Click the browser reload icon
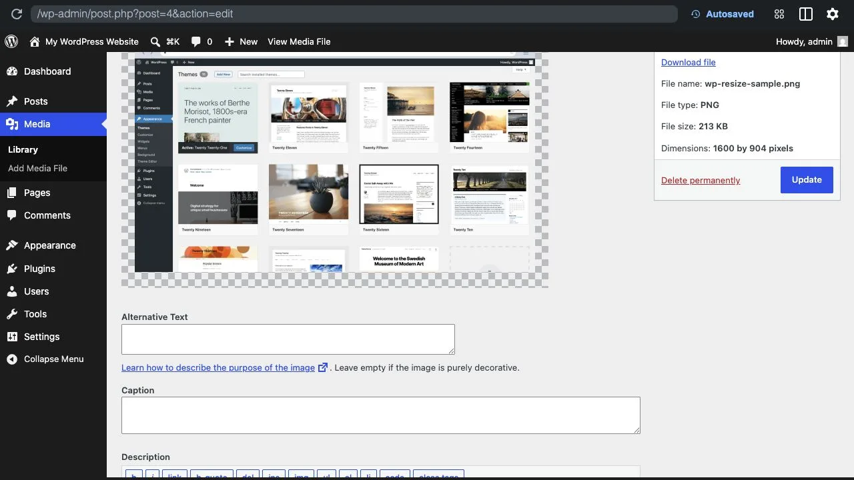Screen dimensions: 854x480 [x=17, y=14]
